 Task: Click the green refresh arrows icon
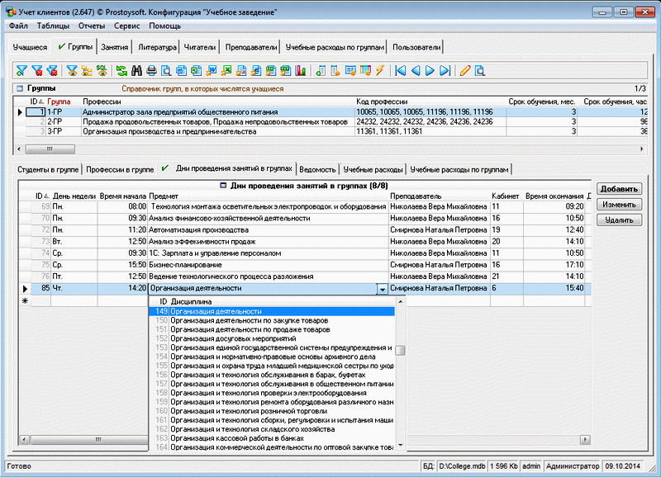tap(122, 71)
